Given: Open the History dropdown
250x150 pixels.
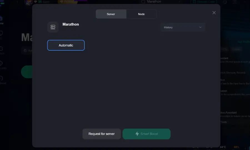Looking at the screenshot, I should pyautogui.click(x=182, y=27).
